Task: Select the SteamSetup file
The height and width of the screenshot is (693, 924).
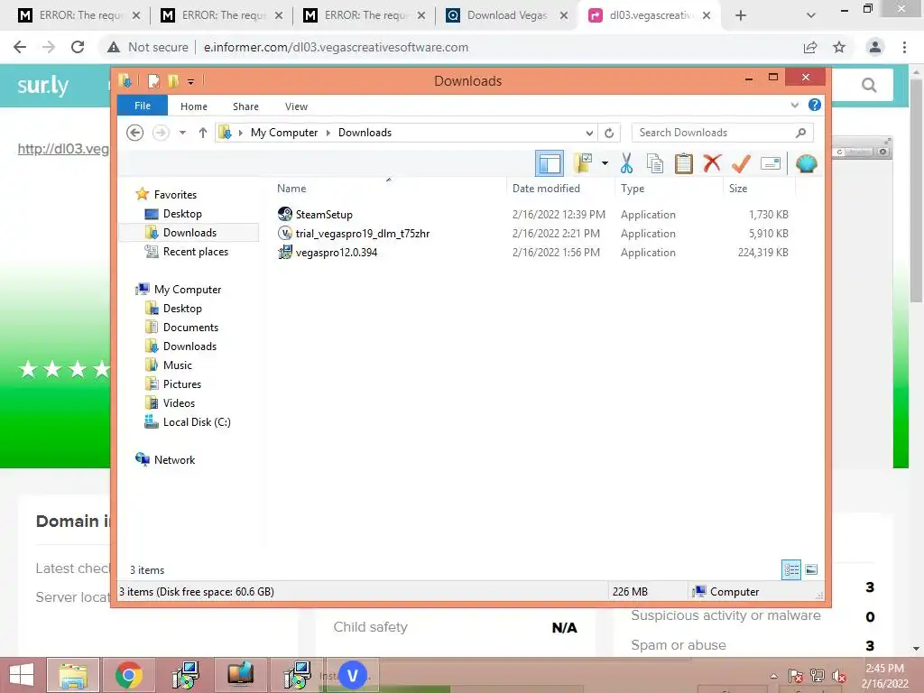Action: coord(324,215)
